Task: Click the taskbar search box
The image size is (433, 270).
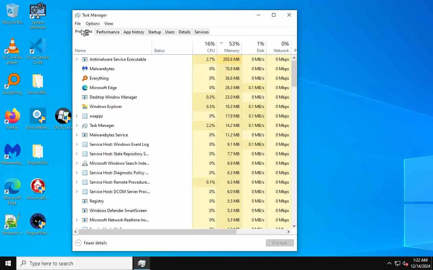Action: (74, 263)
